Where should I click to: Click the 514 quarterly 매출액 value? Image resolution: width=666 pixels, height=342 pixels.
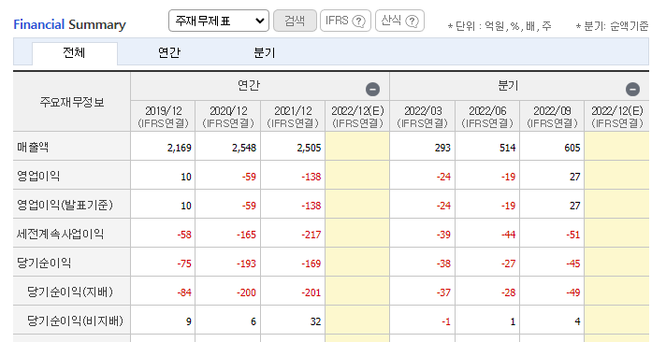coord(508,148)
